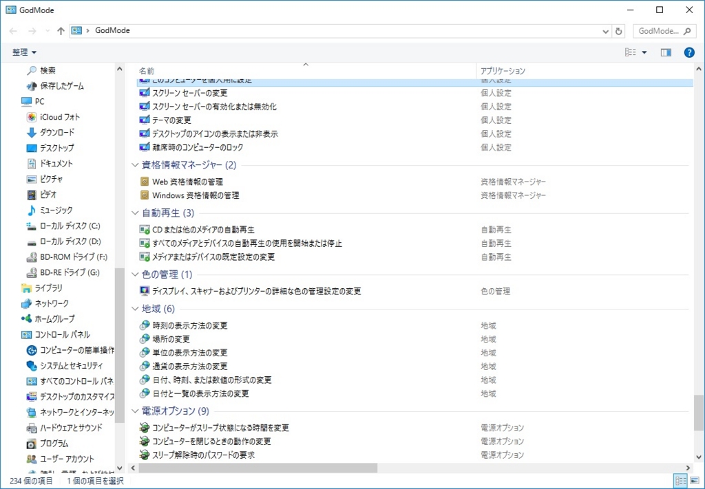Viewport: 705px width, 489px height.
Task: Select ローカル ディスク (C:) in navigation pane
Action: point(70,226)
